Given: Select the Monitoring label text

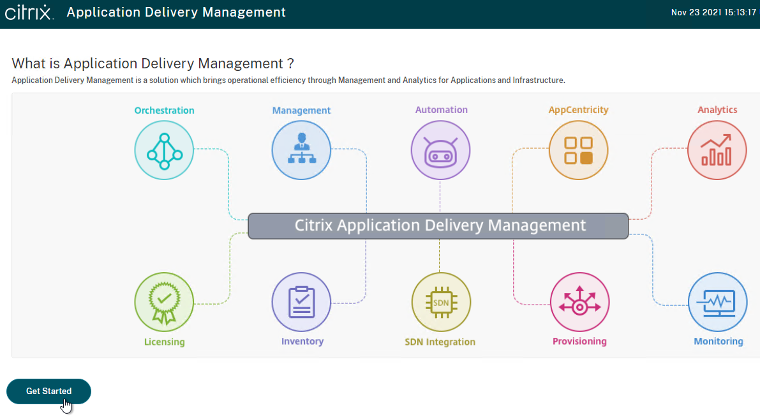Looking at the screenshot, I should 719,342.
